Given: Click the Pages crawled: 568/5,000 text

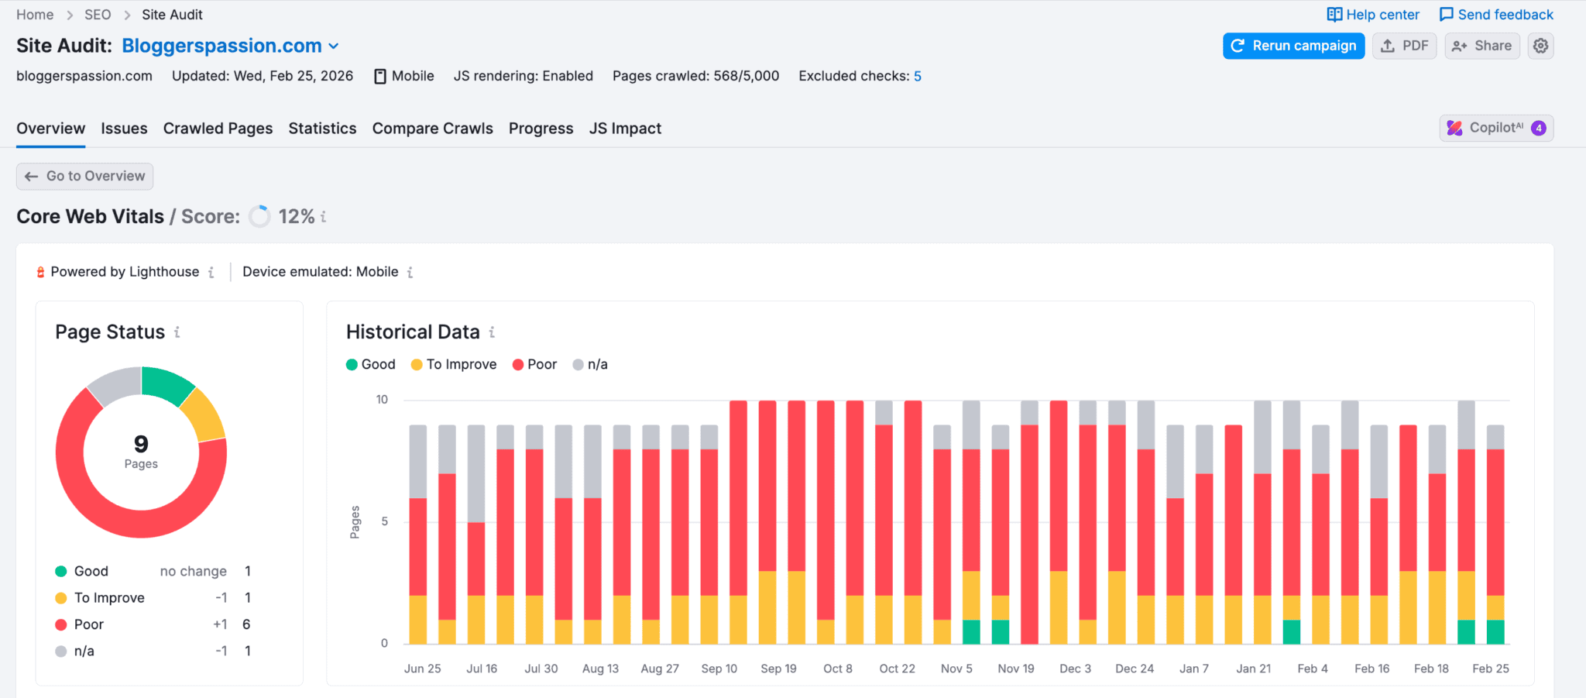Looking at the screenshot, I should click(695, 76).
